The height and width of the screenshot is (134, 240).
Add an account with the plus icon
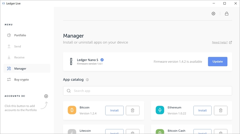pos(46,96)
